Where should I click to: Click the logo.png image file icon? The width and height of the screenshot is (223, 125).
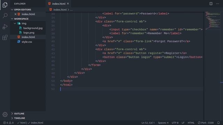pos(21,33)
